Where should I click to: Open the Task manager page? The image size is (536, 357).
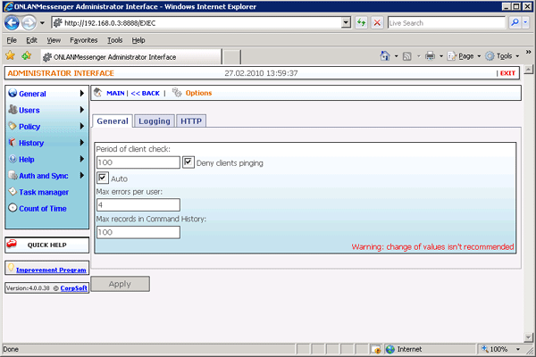coord(44,193)
